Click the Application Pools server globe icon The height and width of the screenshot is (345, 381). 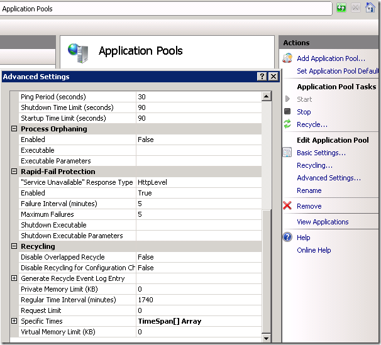tap(78, 53)
